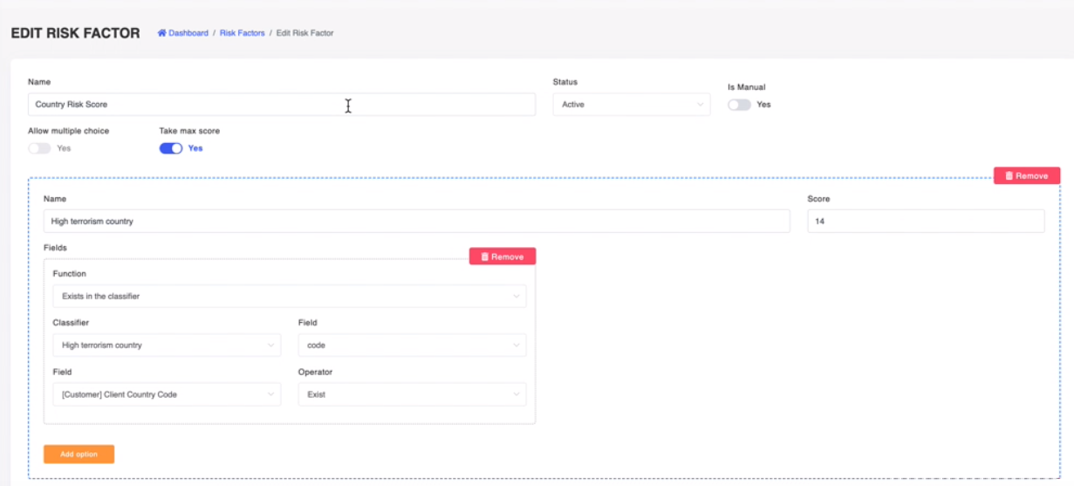Open Classifier dropdown with High terrorism country

click(x=167, y=346)
